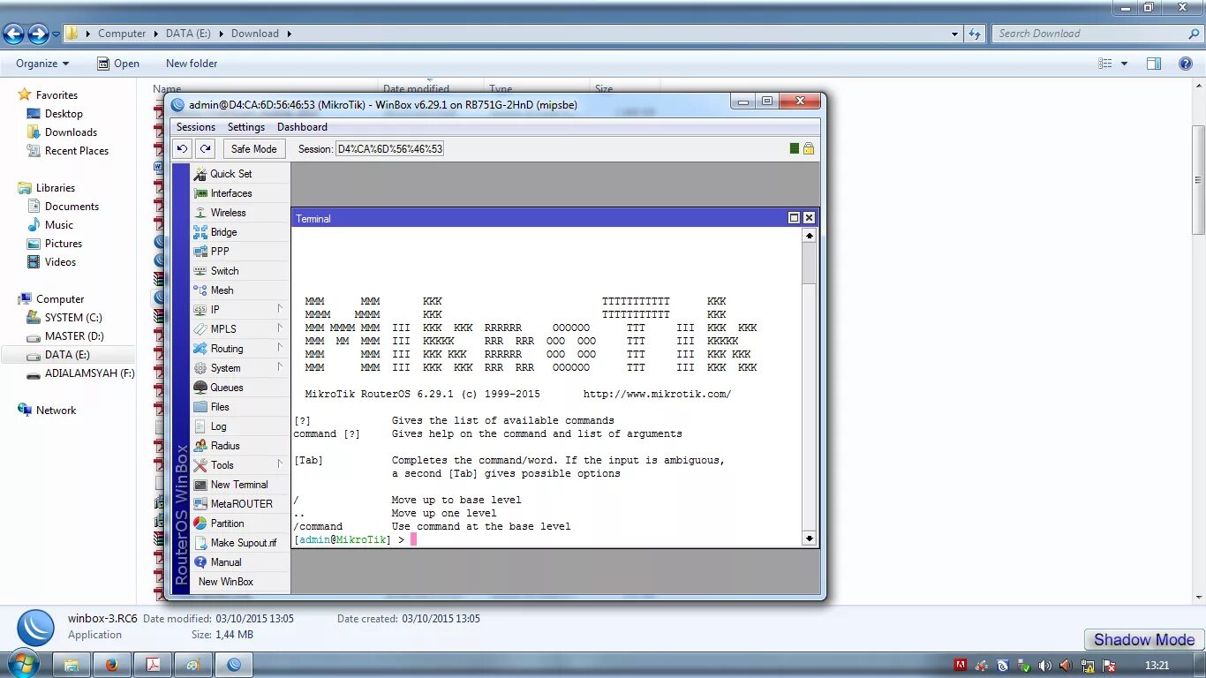Click the volume speaker tray icon
The height and width of the screenshot is (678, 1206).
click(1044, 666)
